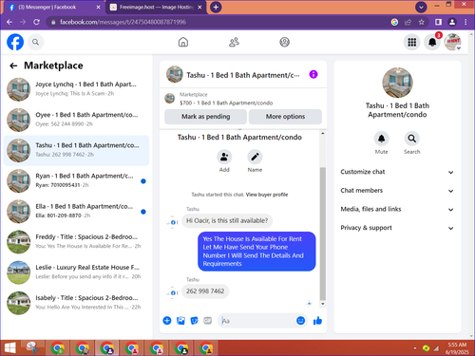Viewport: 475px width, 356px height.
Task: Open Chrome profile icon in toolbar
Action: (x=452, y=22)
